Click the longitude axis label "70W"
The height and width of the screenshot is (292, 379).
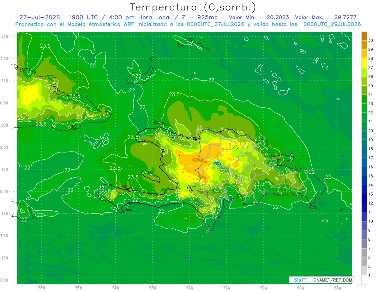pyautogui.click(x=264, y=288)
